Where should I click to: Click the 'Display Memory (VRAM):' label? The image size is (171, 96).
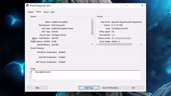point(40,42)
